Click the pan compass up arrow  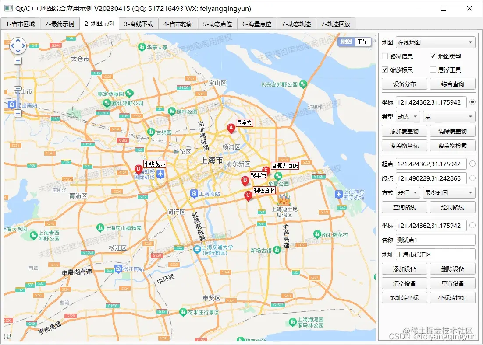click(18, 39)
